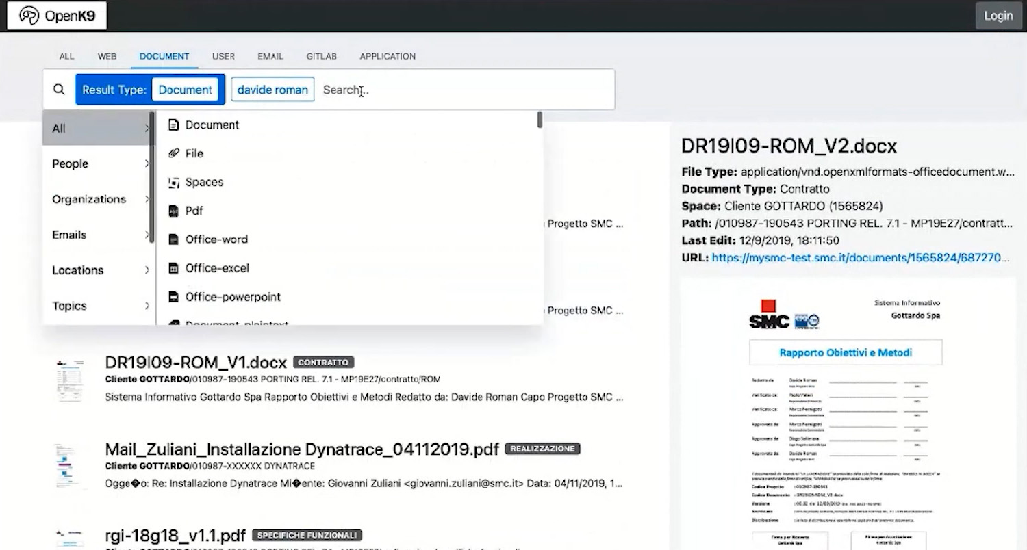This screenshot has width=1027, height=550.
Task: Click the suggestions list scrollbar
Action: tap(540, 120)
